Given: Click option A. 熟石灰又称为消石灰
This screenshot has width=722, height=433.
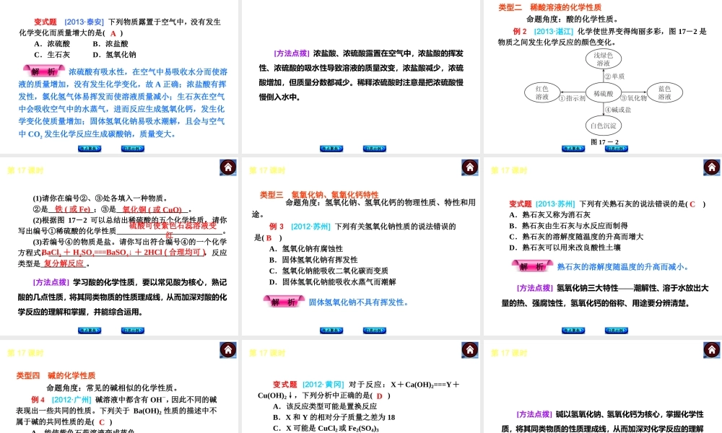Looking at the screenshot, I should [549, 215].
